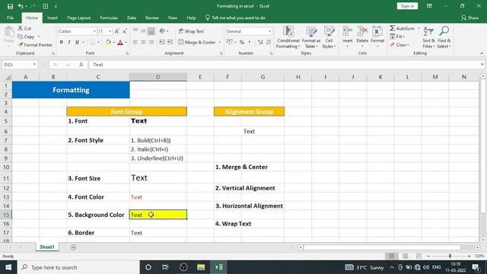Open the Borders dropdown arrow
Image resolution: width=487 pixels, height=274 pixels.
[98, 43]
